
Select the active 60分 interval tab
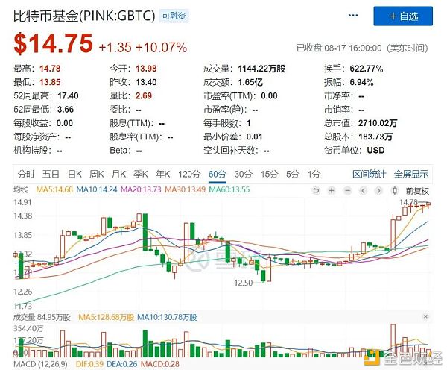coord(218,174)
